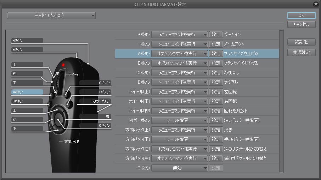The height and width of the screenshot is (180, 321).
Task: Click 次のサブツールに切り替え text
Action: (x=245, y=149)
